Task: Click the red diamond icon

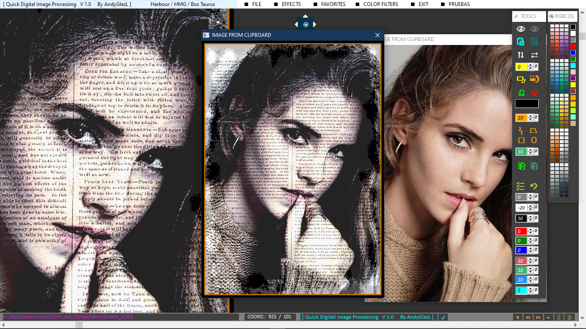Action: [535, 93]
